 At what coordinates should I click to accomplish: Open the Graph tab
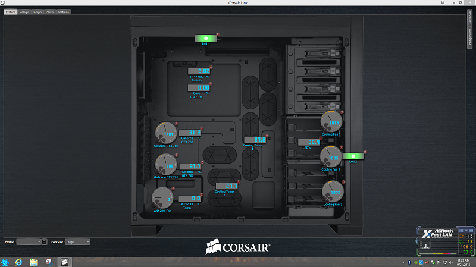pos(37,12)
